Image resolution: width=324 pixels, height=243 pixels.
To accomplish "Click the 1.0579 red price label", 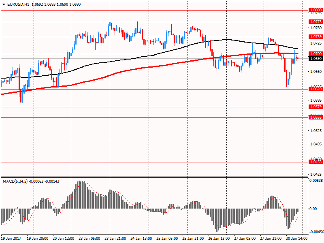I will click(315, 107).
